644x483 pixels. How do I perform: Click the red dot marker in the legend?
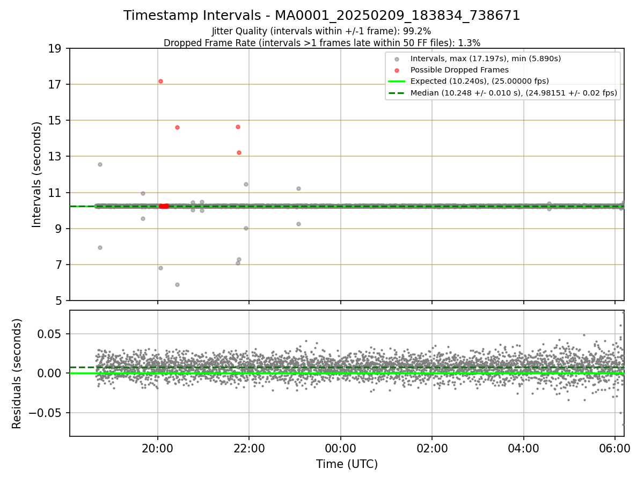coord(397,70)
